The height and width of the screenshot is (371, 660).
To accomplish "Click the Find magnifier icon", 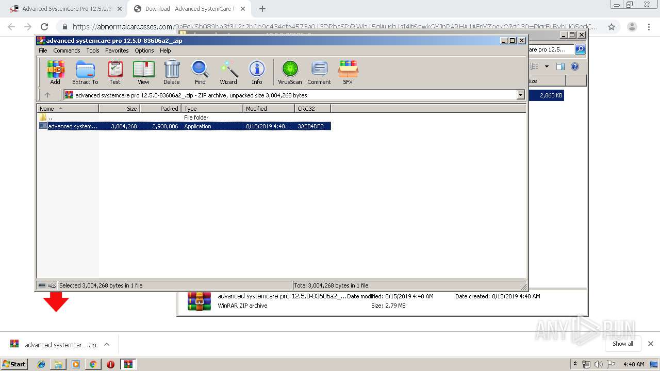I will pos(200,72).
